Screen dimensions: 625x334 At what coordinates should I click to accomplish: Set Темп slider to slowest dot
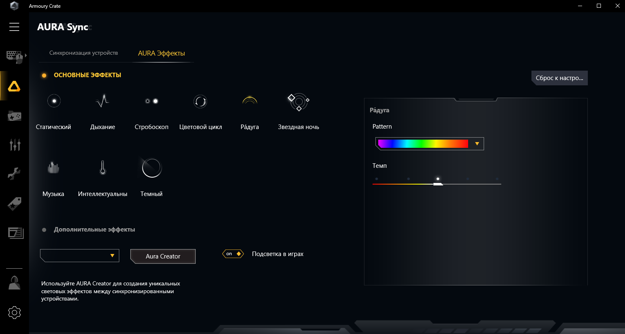click(x=377, y=179)
